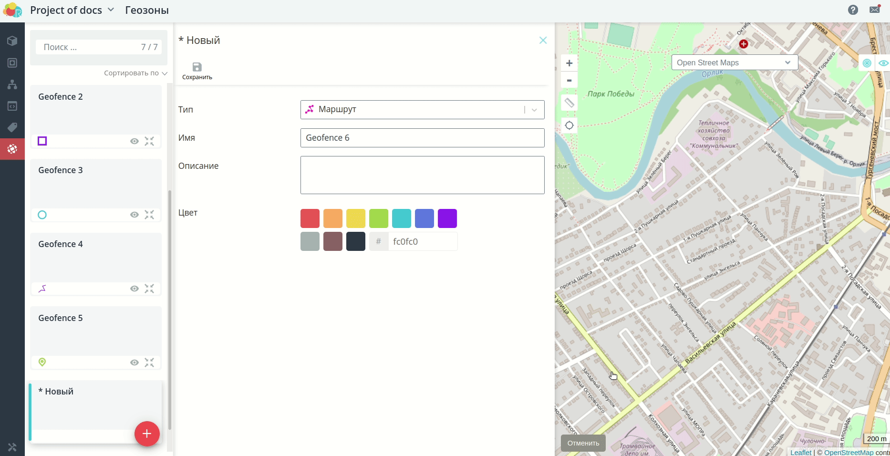Select the * Новый list item
Viewport: 890px width, 456px height.
pyautogui.click(x=96, y=412)
